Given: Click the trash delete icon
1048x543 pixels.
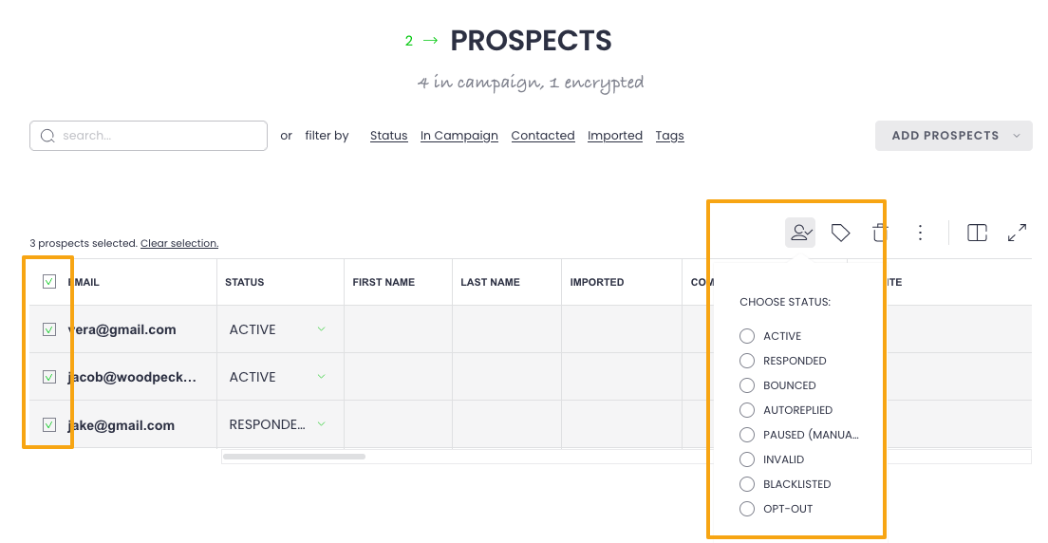Looking at the screenshot, I should pyautogui.click(x=880, y=233).
